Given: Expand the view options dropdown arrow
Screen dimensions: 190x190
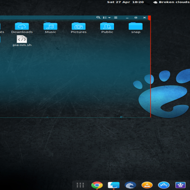Looking at the screenshot, I should coord(109,18).
